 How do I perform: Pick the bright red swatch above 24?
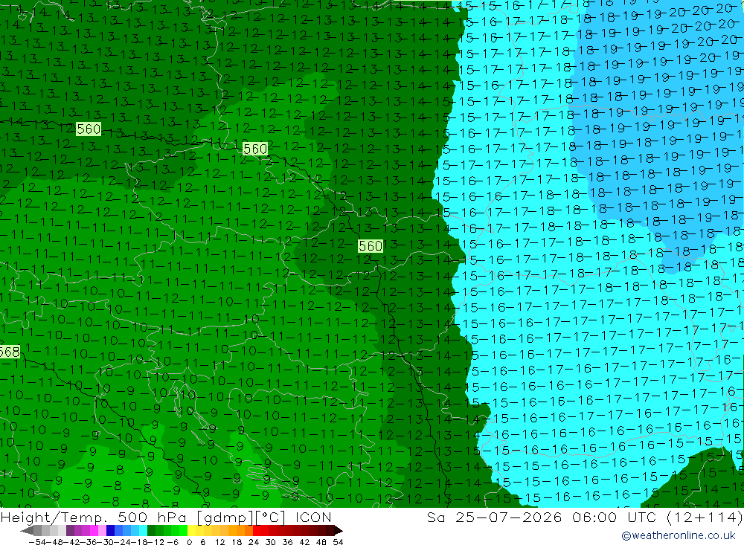click(257, 531)
